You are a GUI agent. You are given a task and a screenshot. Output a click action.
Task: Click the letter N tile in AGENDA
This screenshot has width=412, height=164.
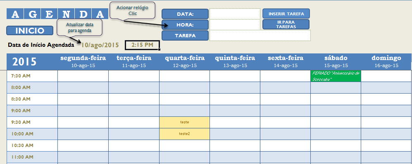(x=66, y=14)
